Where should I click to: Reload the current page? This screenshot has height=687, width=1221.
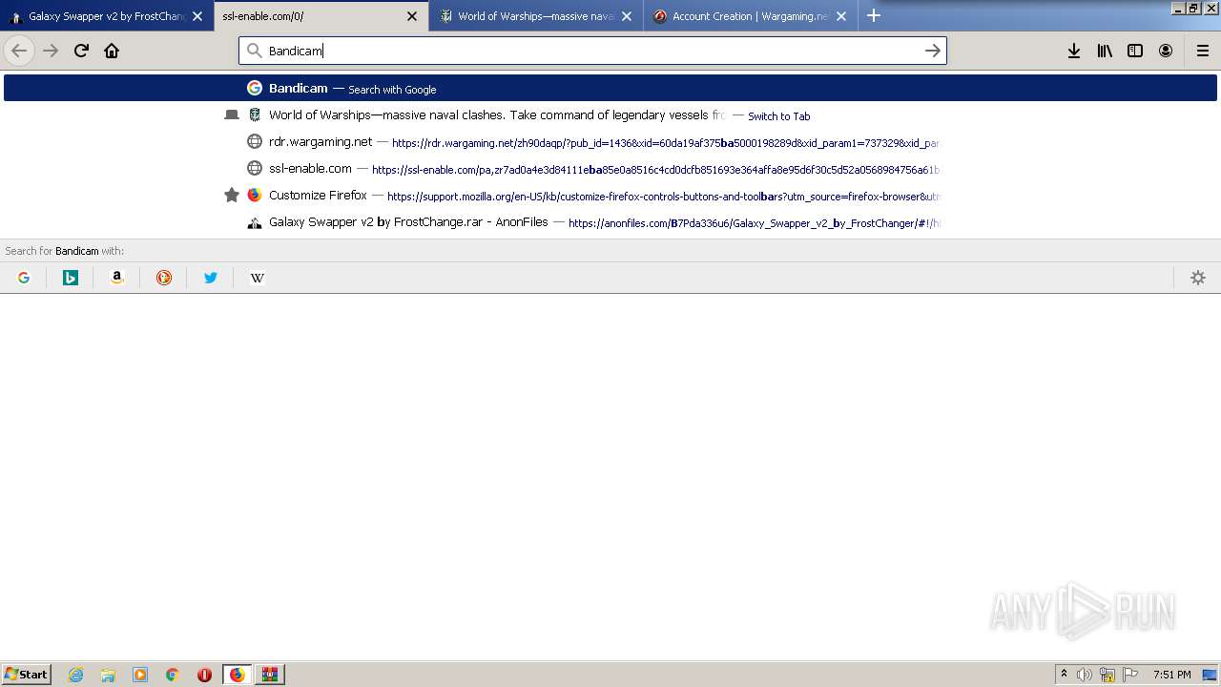(x=81, y=51)
